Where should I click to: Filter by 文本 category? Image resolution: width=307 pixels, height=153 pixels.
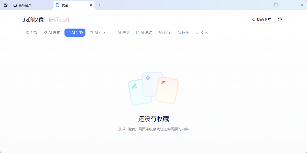tap(202, 33)
